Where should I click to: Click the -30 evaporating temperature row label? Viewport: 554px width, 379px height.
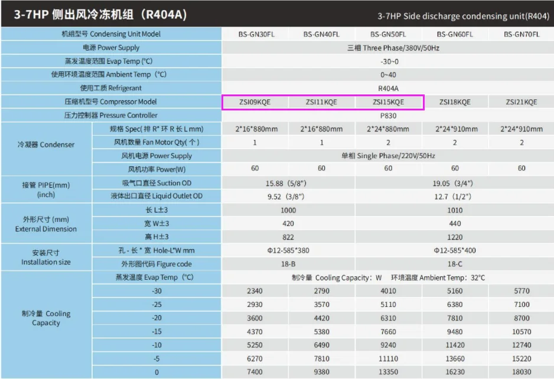pyautogui.click(x=157, y=291)
